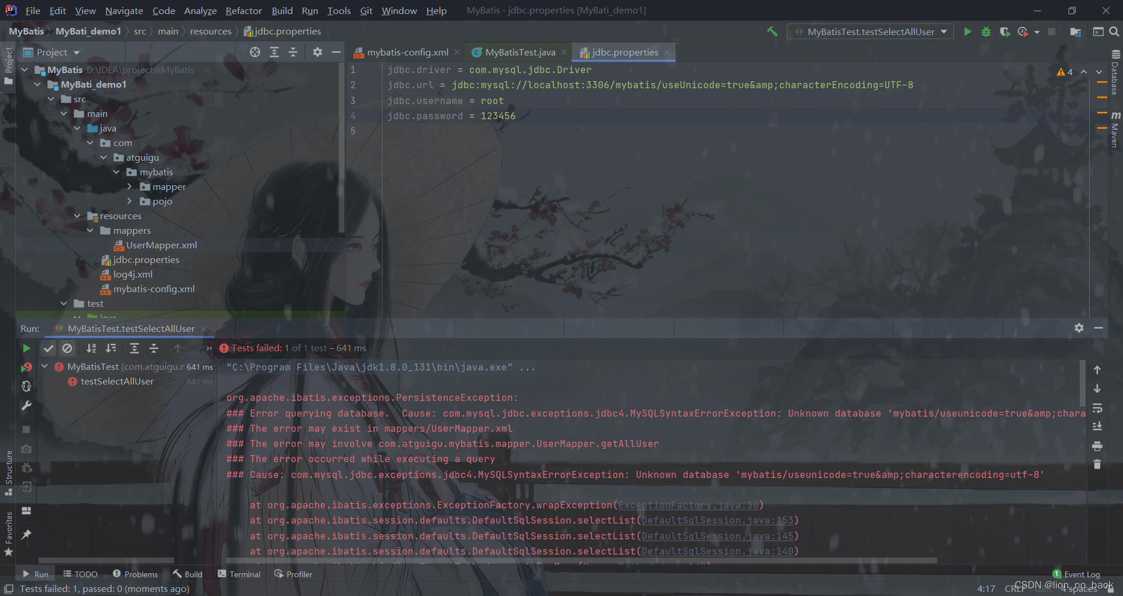This screenshot has width=1123, height=596.
Task: Open Run panel settings gear
Action: click(x=1079, y=328)
